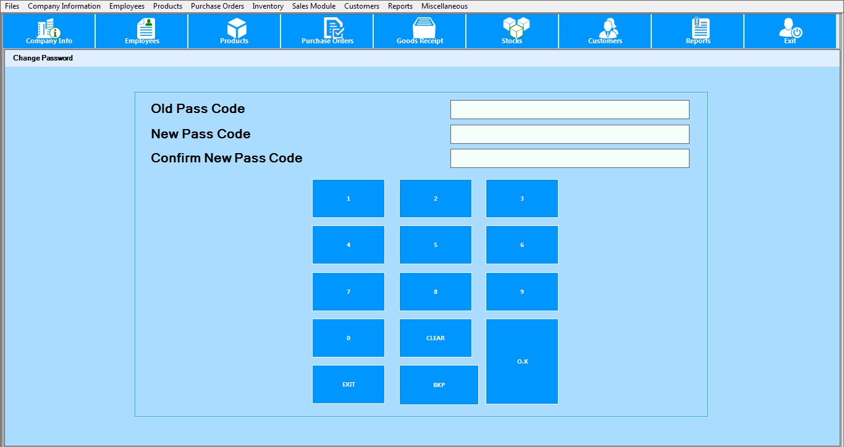Focus the Confirm New Pass Code field
Viewport: 844px width, 447px height.
point(569,158)
